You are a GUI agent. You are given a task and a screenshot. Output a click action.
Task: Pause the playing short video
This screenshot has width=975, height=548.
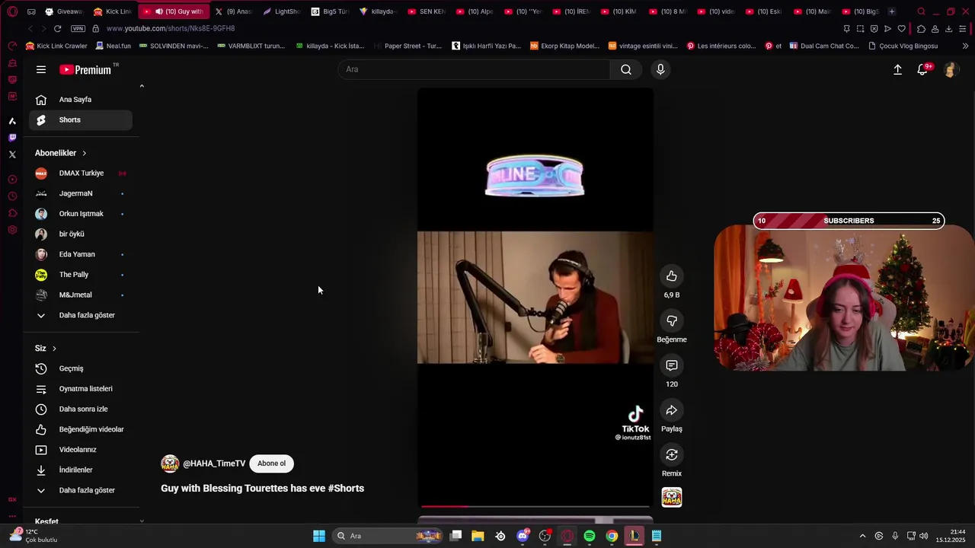pyautogui.click(x=535, y=297)
